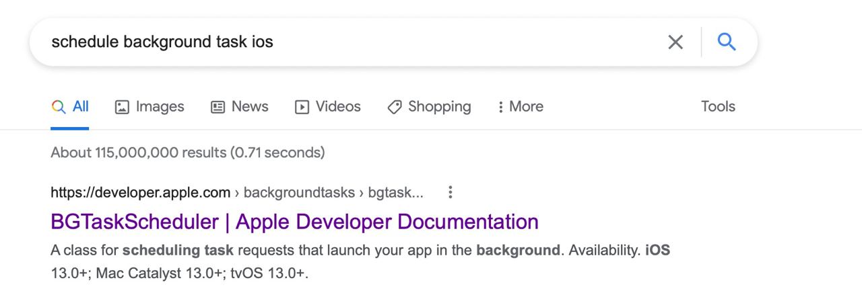Viewport: 862px width, 295px height.
Task: Click the 'About 115,000,000 results' stats text
Action: click(x=187, y=153)
